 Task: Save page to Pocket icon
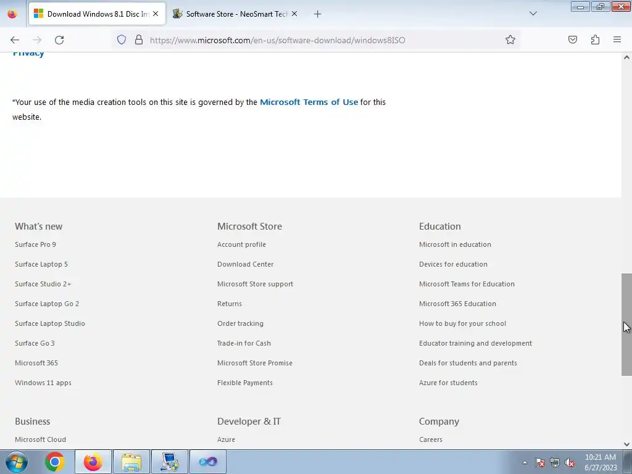572,39
